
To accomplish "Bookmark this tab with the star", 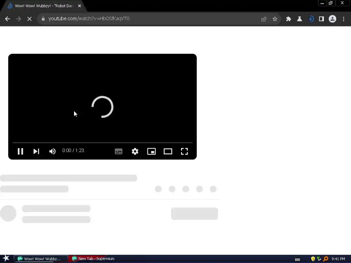I will [x=275, y=19].
